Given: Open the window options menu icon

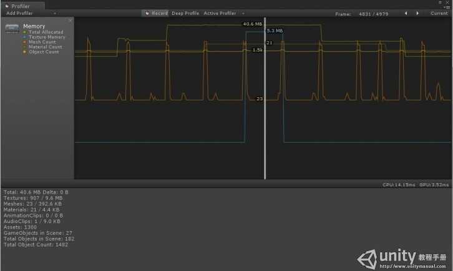Looking at the screenshot, I should [x=447, y=7].
